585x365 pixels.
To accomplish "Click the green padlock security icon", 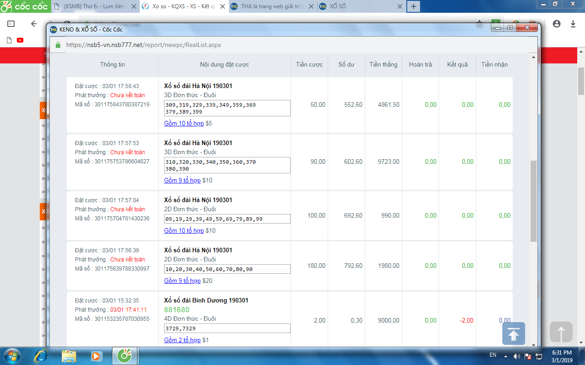I will (58, 45).
